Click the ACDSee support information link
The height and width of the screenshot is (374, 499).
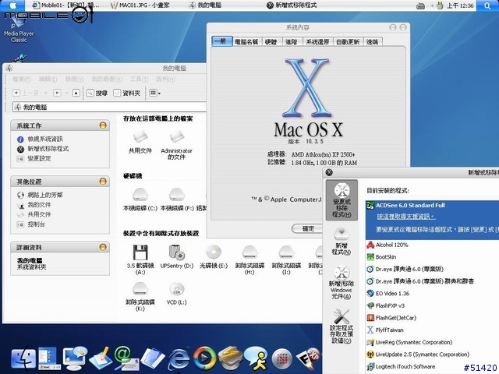[x=406, y=217]
